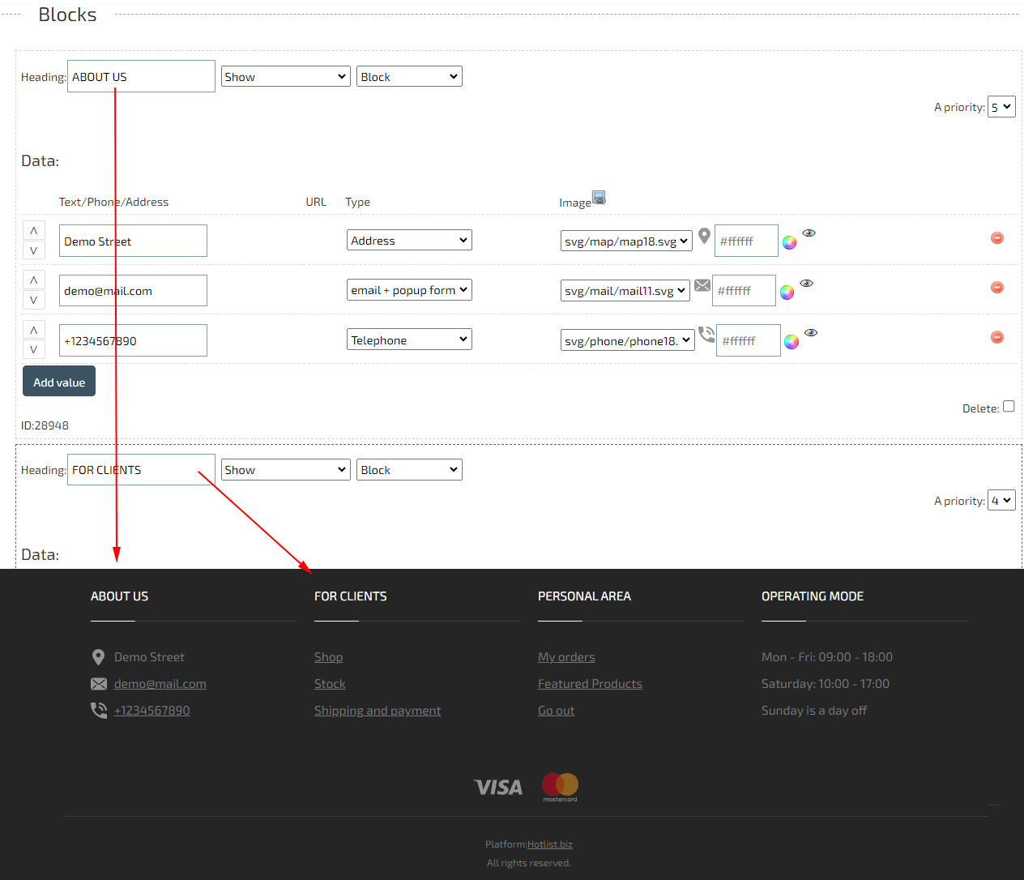The height and width of the screenshot is (880, 1024).
Task: Click color wheel swatch for Address row
Action: coord(789,242)
